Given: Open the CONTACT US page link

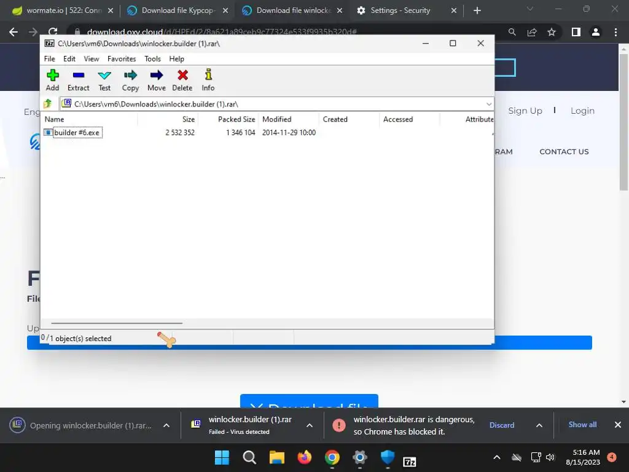Looking at the screenshot, I should (564, 152).
